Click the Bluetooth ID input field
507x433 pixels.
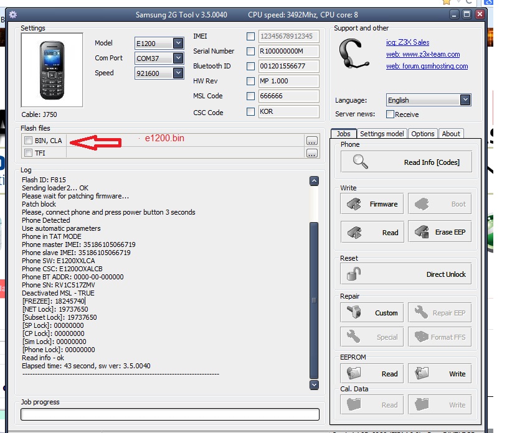[x=288, y=66]
